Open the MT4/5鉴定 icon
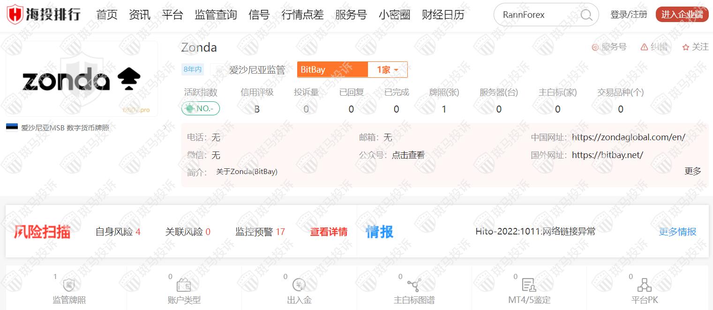 (529, 285)
